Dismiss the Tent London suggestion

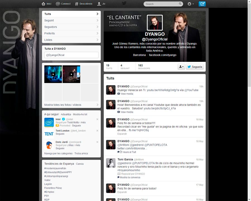97,131
